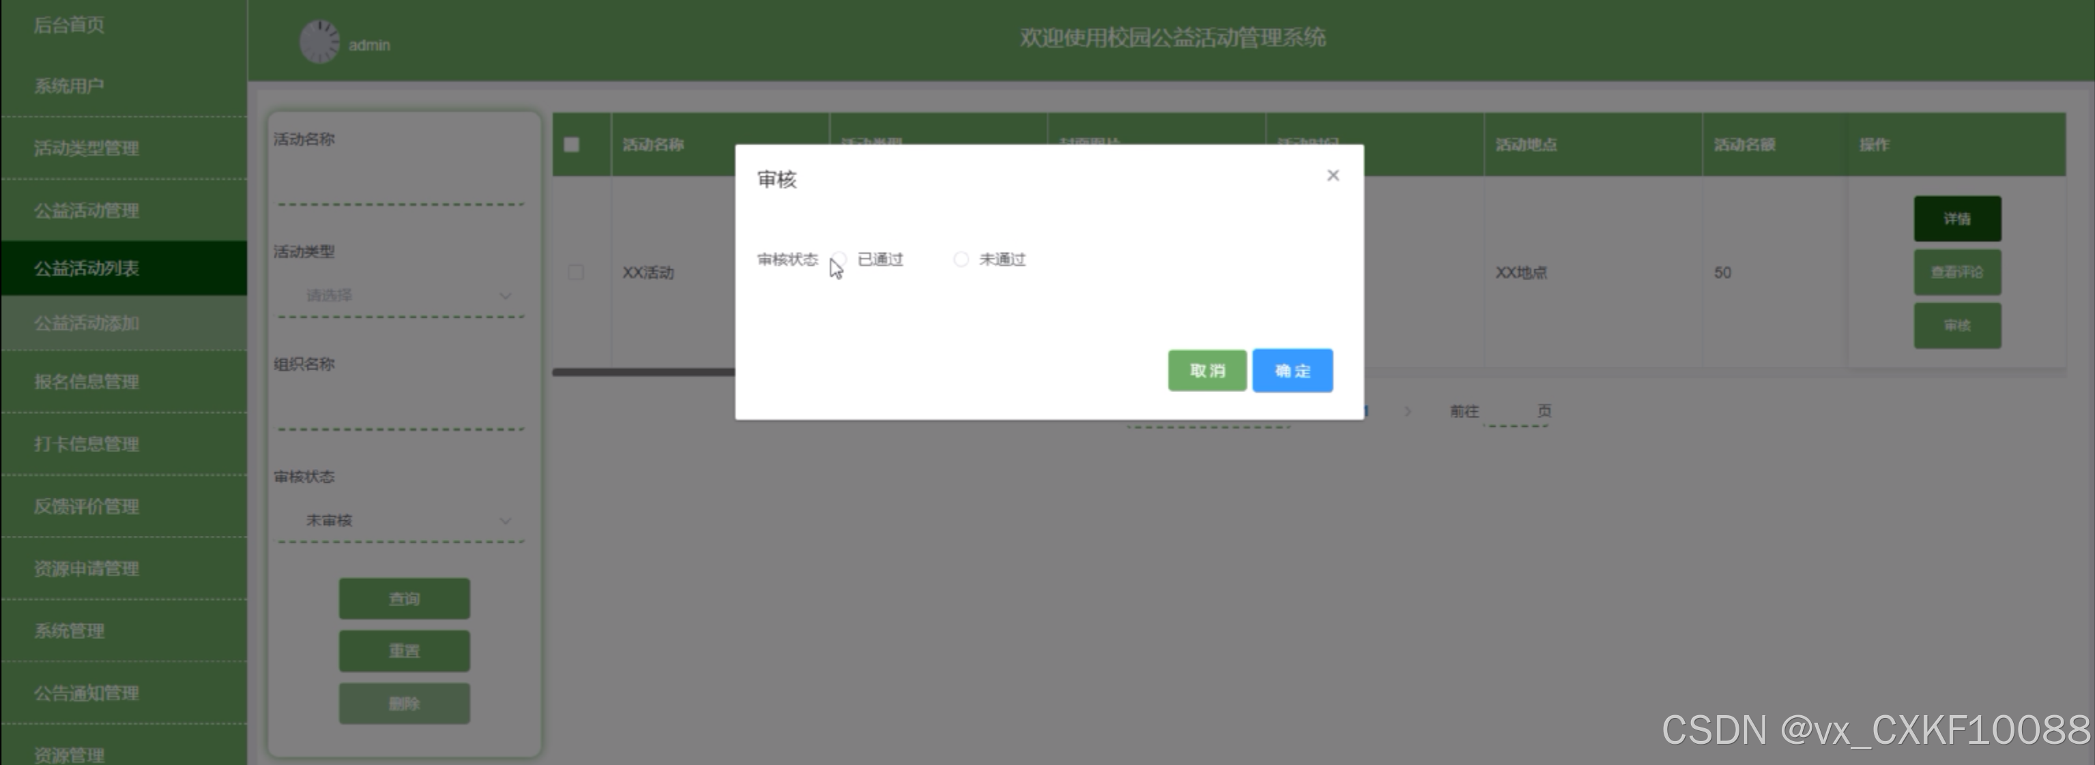Click the 取消 button

(x=1207, y=371)
